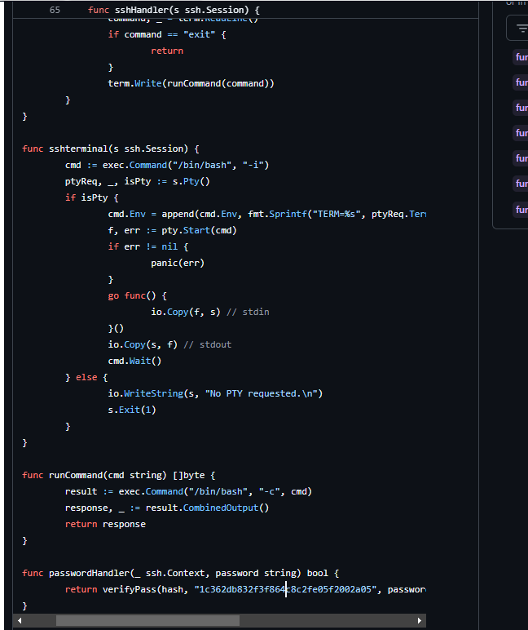Select the second func symbol in symbols list

click(x=521, y=82)
